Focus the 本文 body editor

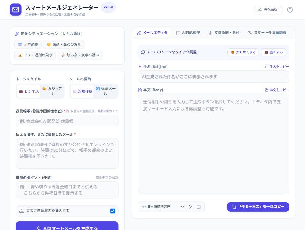pos(213,144)
